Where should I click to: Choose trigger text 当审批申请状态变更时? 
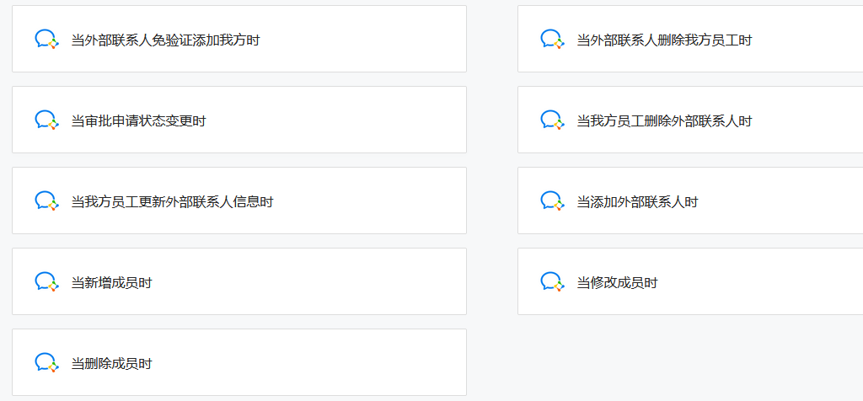[139, 121]
